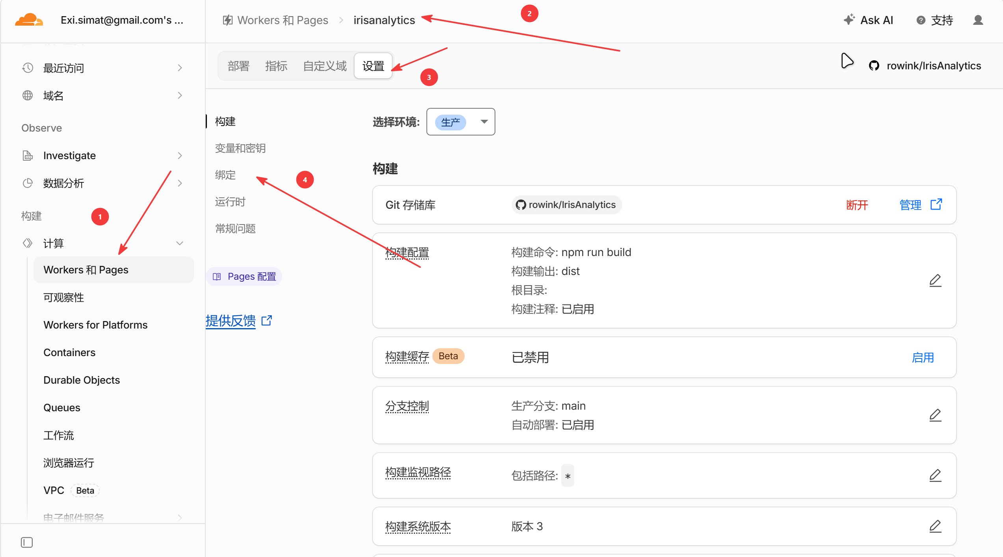
Task: Switch to the 部署 tab
Action: [238, 66]
